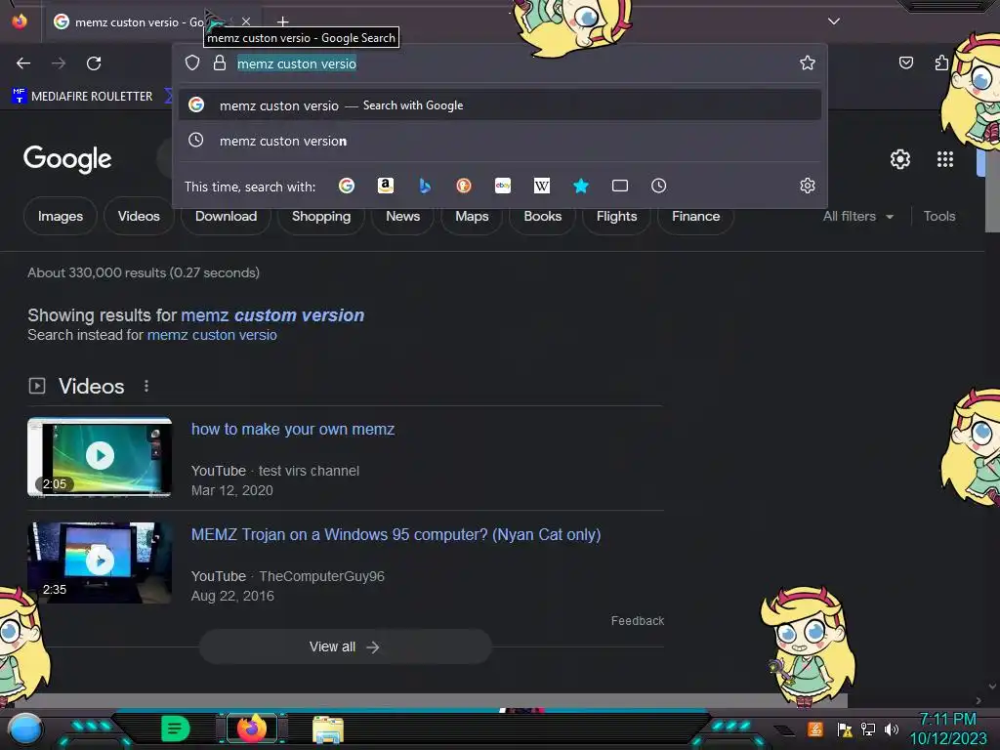Open the extensions puzzle icon
This screenshot has width=1000, height=750.
click(x=942, y=62)
